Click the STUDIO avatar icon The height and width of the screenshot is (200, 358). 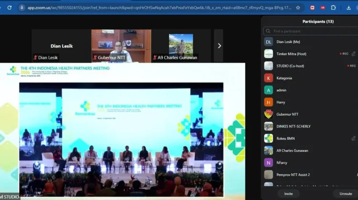(x=268, y=66)
